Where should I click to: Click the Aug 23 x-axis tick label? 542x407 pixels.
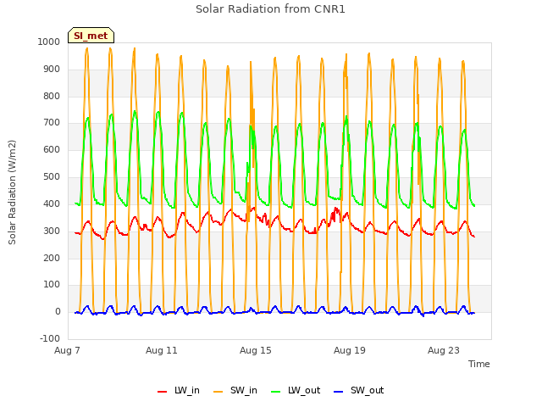tap(444, 350)
